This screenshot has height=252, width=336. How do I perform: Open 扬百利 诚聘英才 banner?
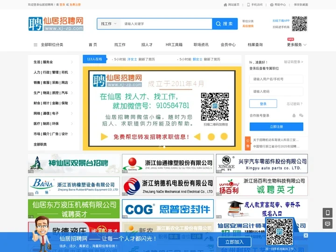tap(262, 186)
